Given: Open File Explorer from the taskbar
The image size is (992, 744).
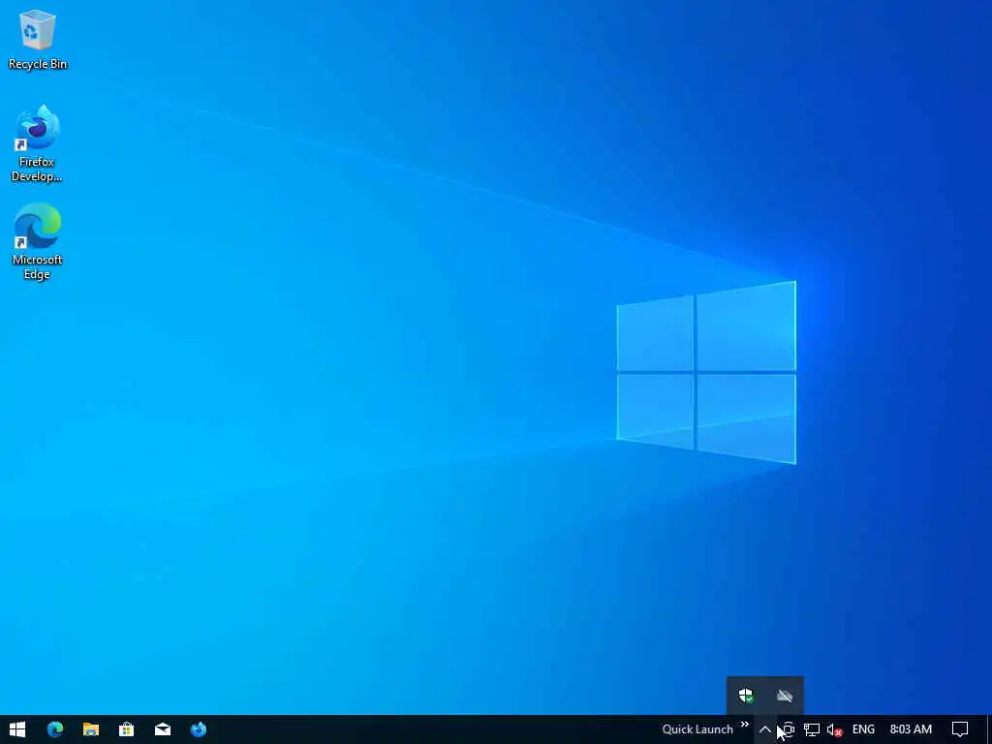Looking at the screenshot, I should [90, 729].
